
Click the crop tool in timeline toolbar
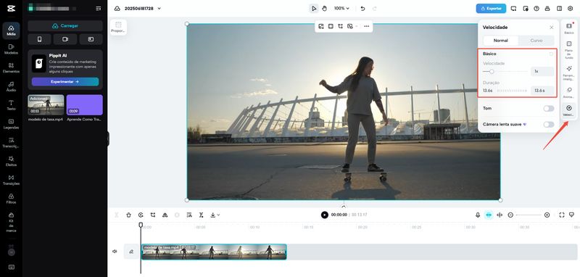click(x=153, y=215)
